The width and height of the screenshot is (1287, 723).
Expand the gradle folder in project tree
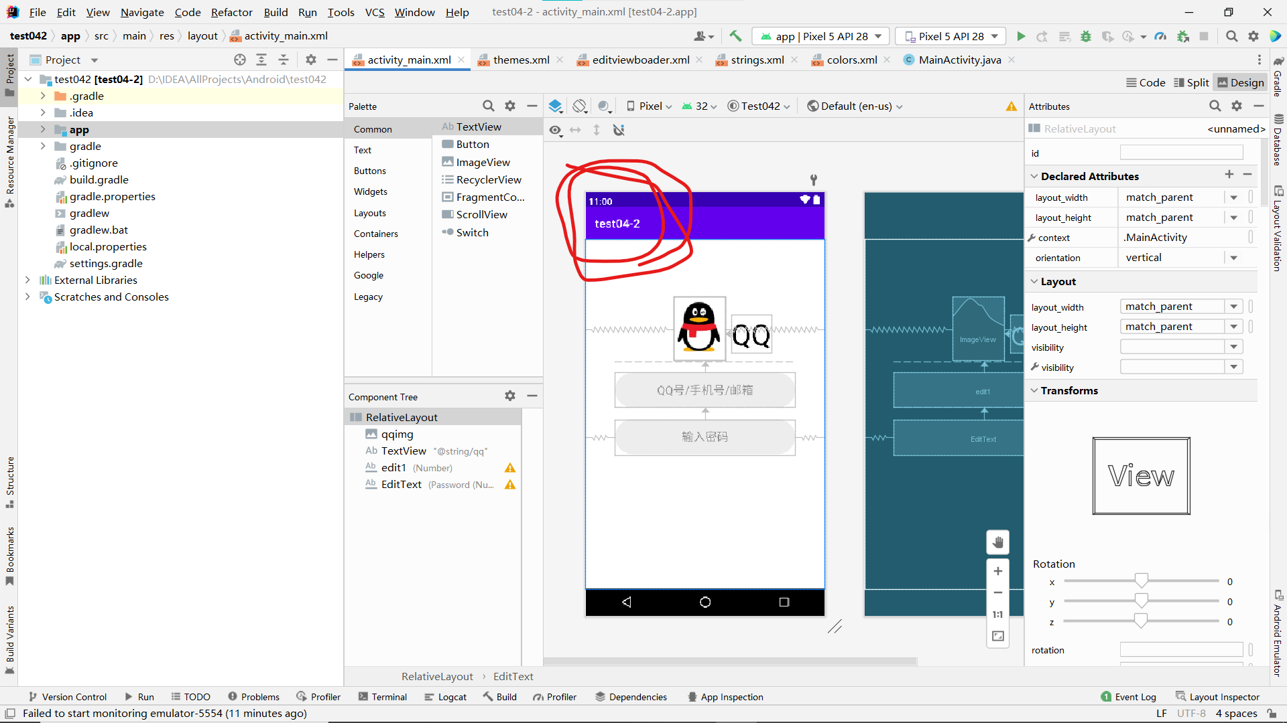pos(43,146)
